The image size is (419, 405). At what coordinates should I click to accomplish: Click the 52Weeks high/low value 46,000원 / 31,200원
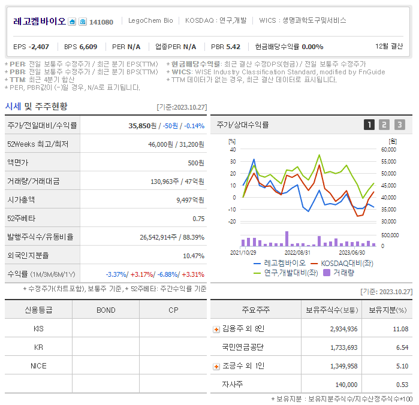tap(176, 144)
